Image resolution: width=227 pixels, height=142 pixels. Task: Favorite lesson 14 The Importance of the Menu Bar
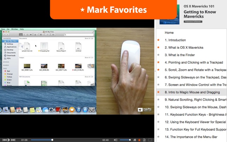tap(159, 137)
